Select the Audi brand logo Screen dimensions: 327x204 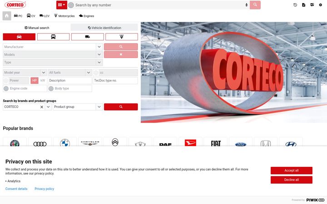coord(40,144)
